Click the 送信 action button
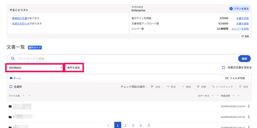The height and width of the screenshot is (128, 257). pos(156,87)
